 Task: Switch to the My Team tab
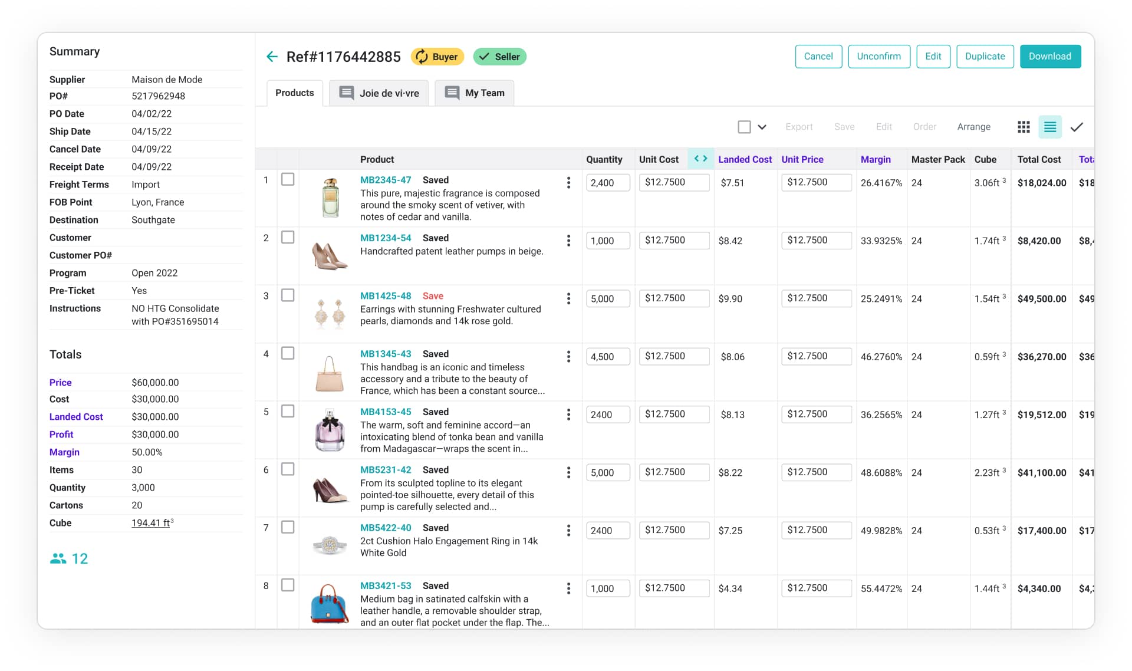pyautogui.click(x=475, y=93)
